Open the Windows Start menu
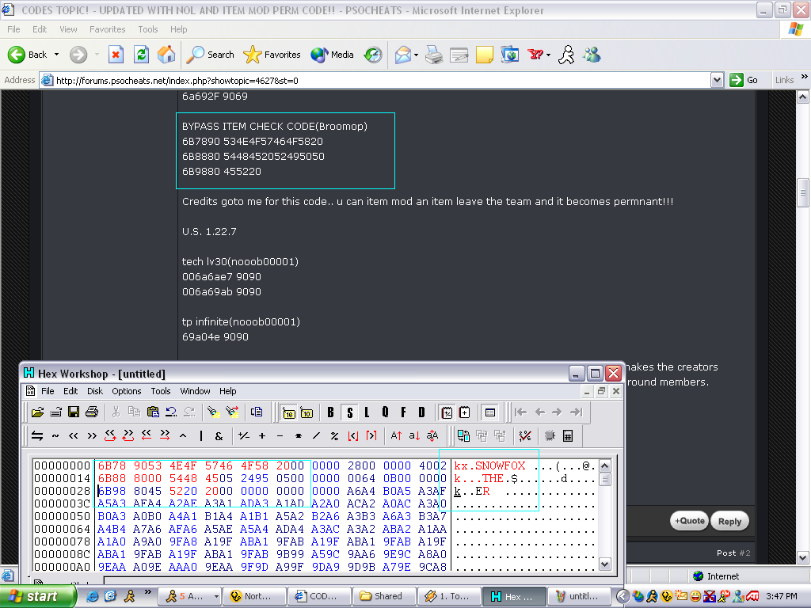This screenshot has height=608, width=811. point(38,596)
